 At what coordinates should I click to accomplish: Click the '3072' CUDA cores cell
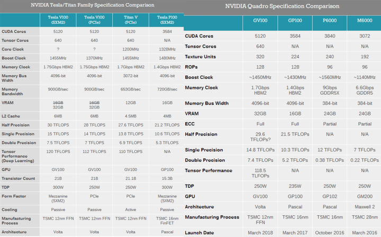pos(365,36)
